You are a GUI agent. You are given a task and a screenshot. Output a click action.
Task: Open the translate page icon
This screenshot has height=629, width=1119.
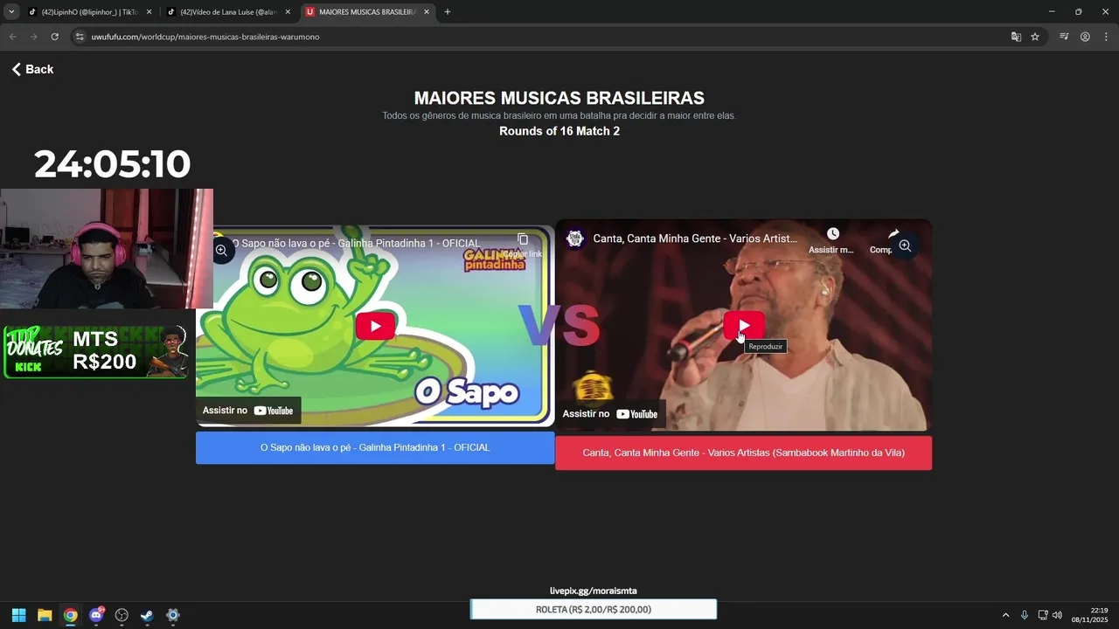coord(1016,37)
